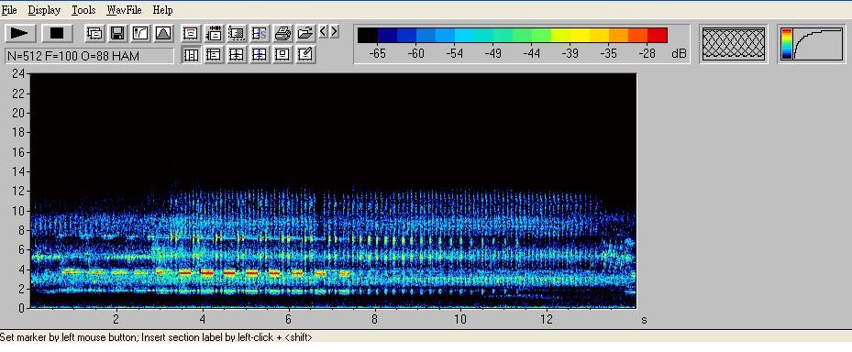Toggle the vertical cursor mode button (pressed)
This screenshot has height=352, width=852.
click(191, 54)
